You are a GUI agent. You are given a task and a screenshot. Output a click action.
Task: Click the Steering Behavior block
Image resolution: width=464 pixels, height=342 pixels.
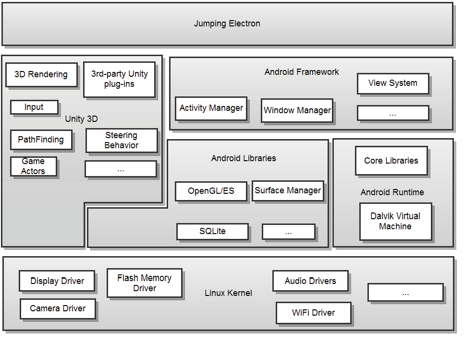click(121, 140)
